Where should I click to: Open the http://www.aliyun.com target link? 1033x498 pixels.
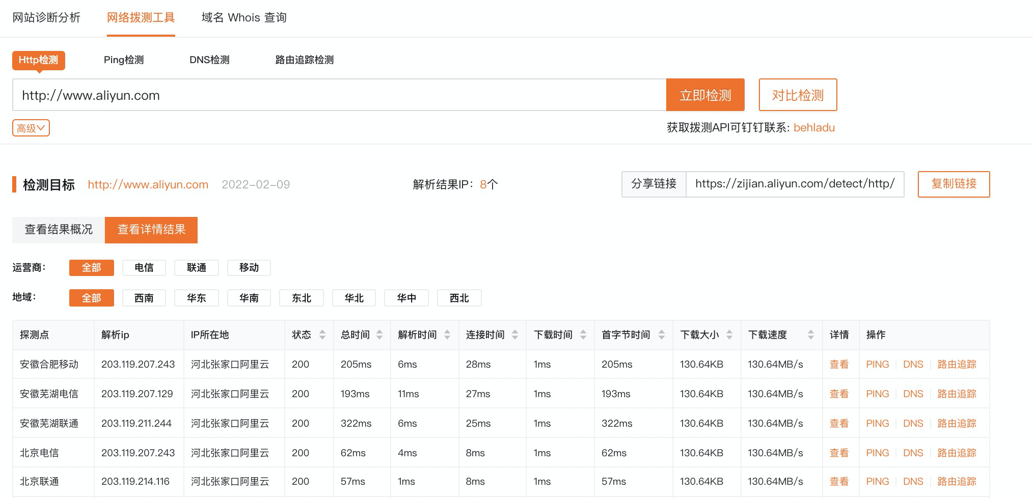[x=148, y=184]
